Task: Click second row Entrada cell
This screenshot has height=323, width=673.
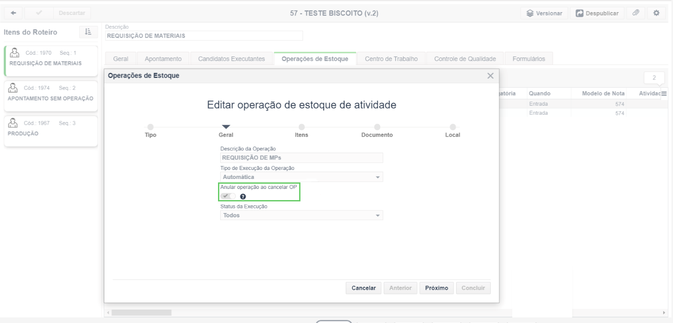Action: point(538,113)
